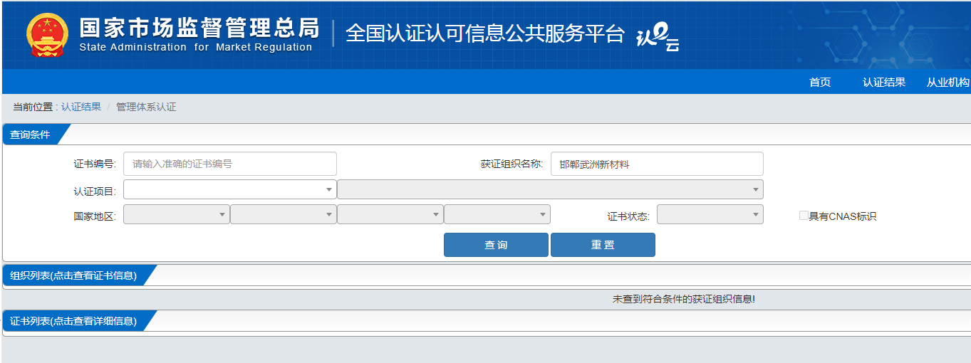Viewport: 971px width, 363px height.
Task: Open the wide second 认证项目 dropdown
Action: [x=550, y=189]
